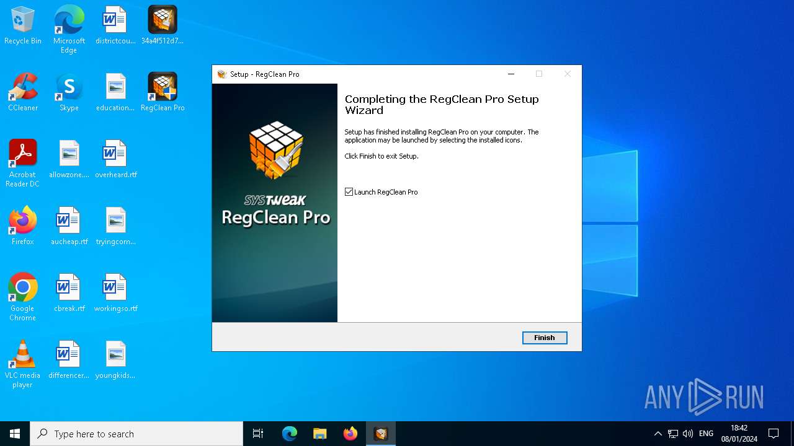The width and height of the screenshot is (794, 446).
Task: Select the Firefox desktop shortcut
Action: 23,227
